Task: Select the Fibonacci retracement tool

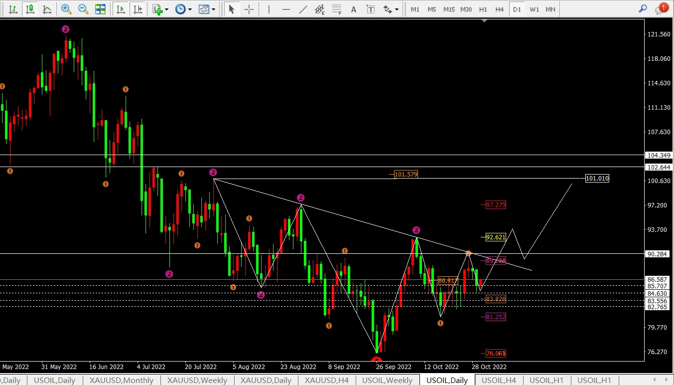Action: tap(337, 9)
